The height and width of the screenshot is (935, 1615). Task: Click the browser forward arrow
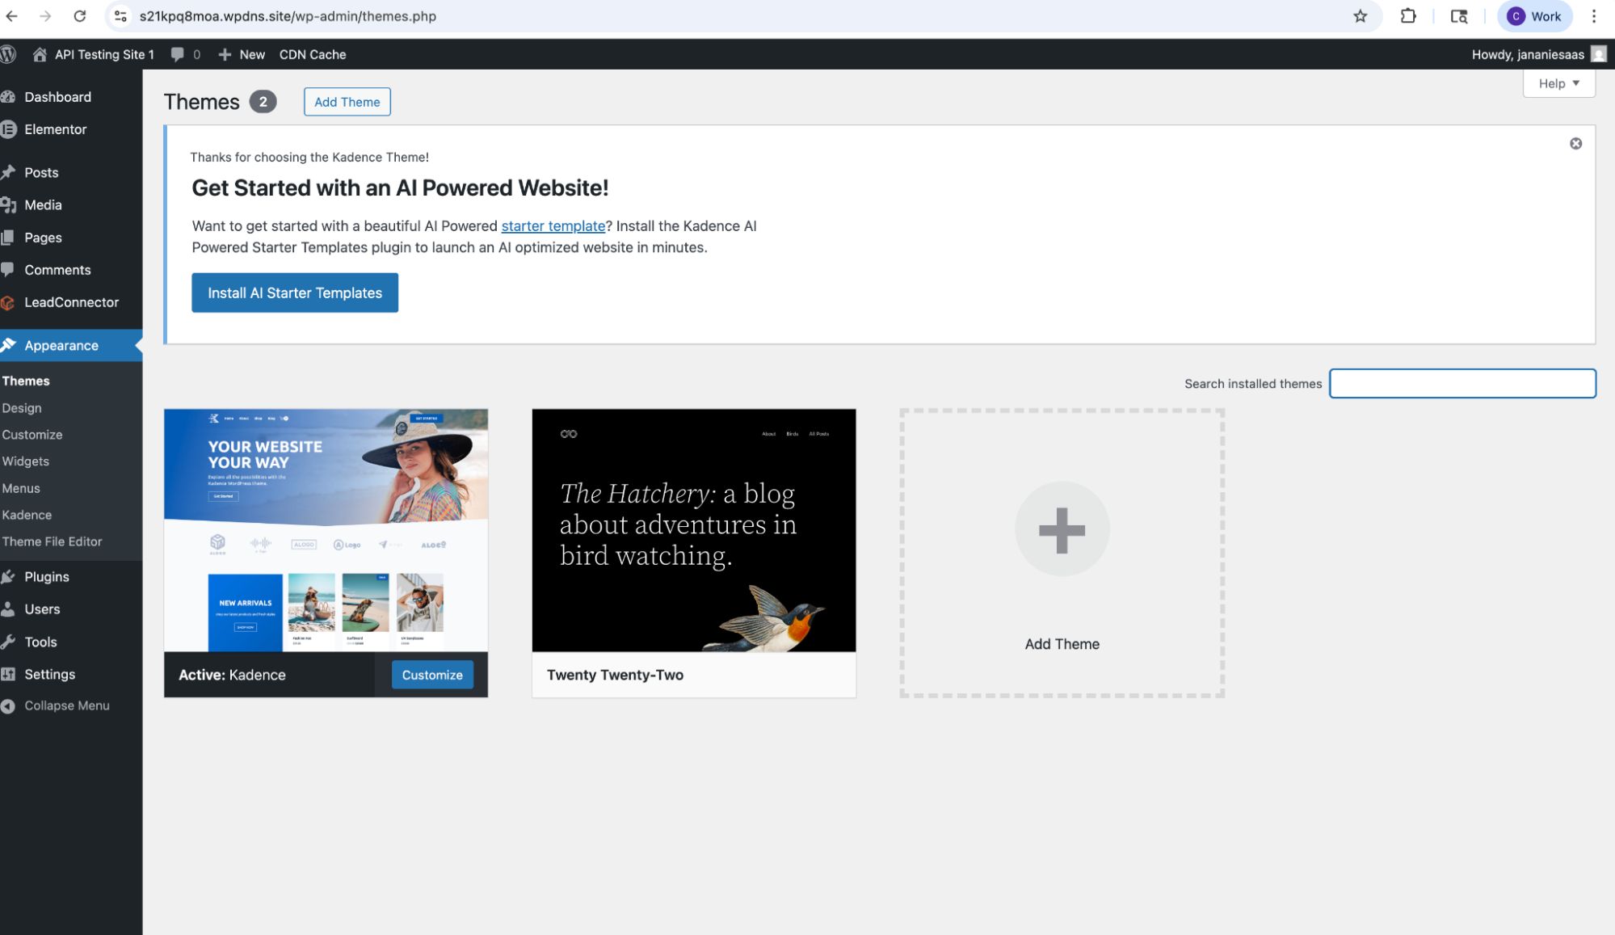coord(45,16)
